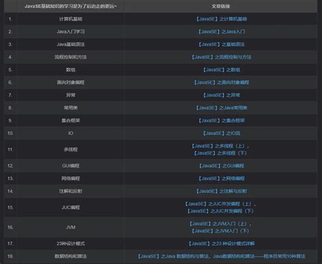Click row number 18. cell

coord(10,257)
